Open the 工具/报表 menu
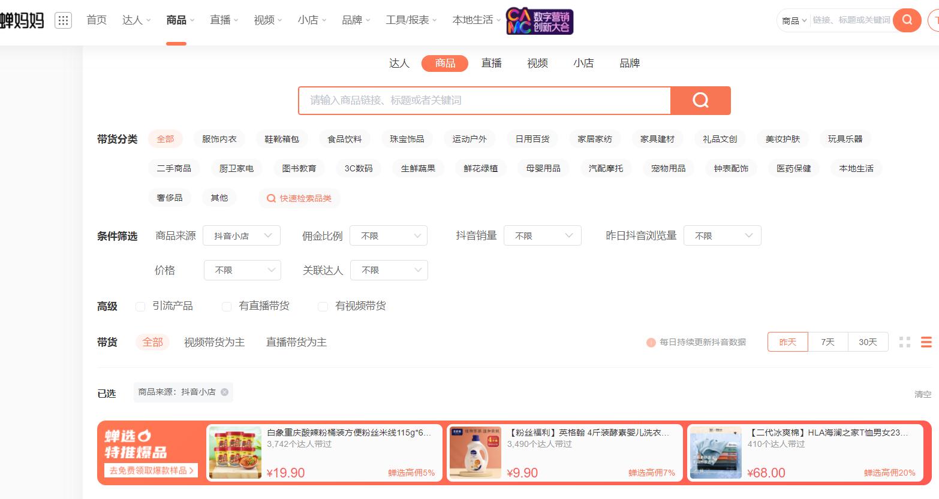This screenshot has width=939, height=499. click(x=408, y=20)
